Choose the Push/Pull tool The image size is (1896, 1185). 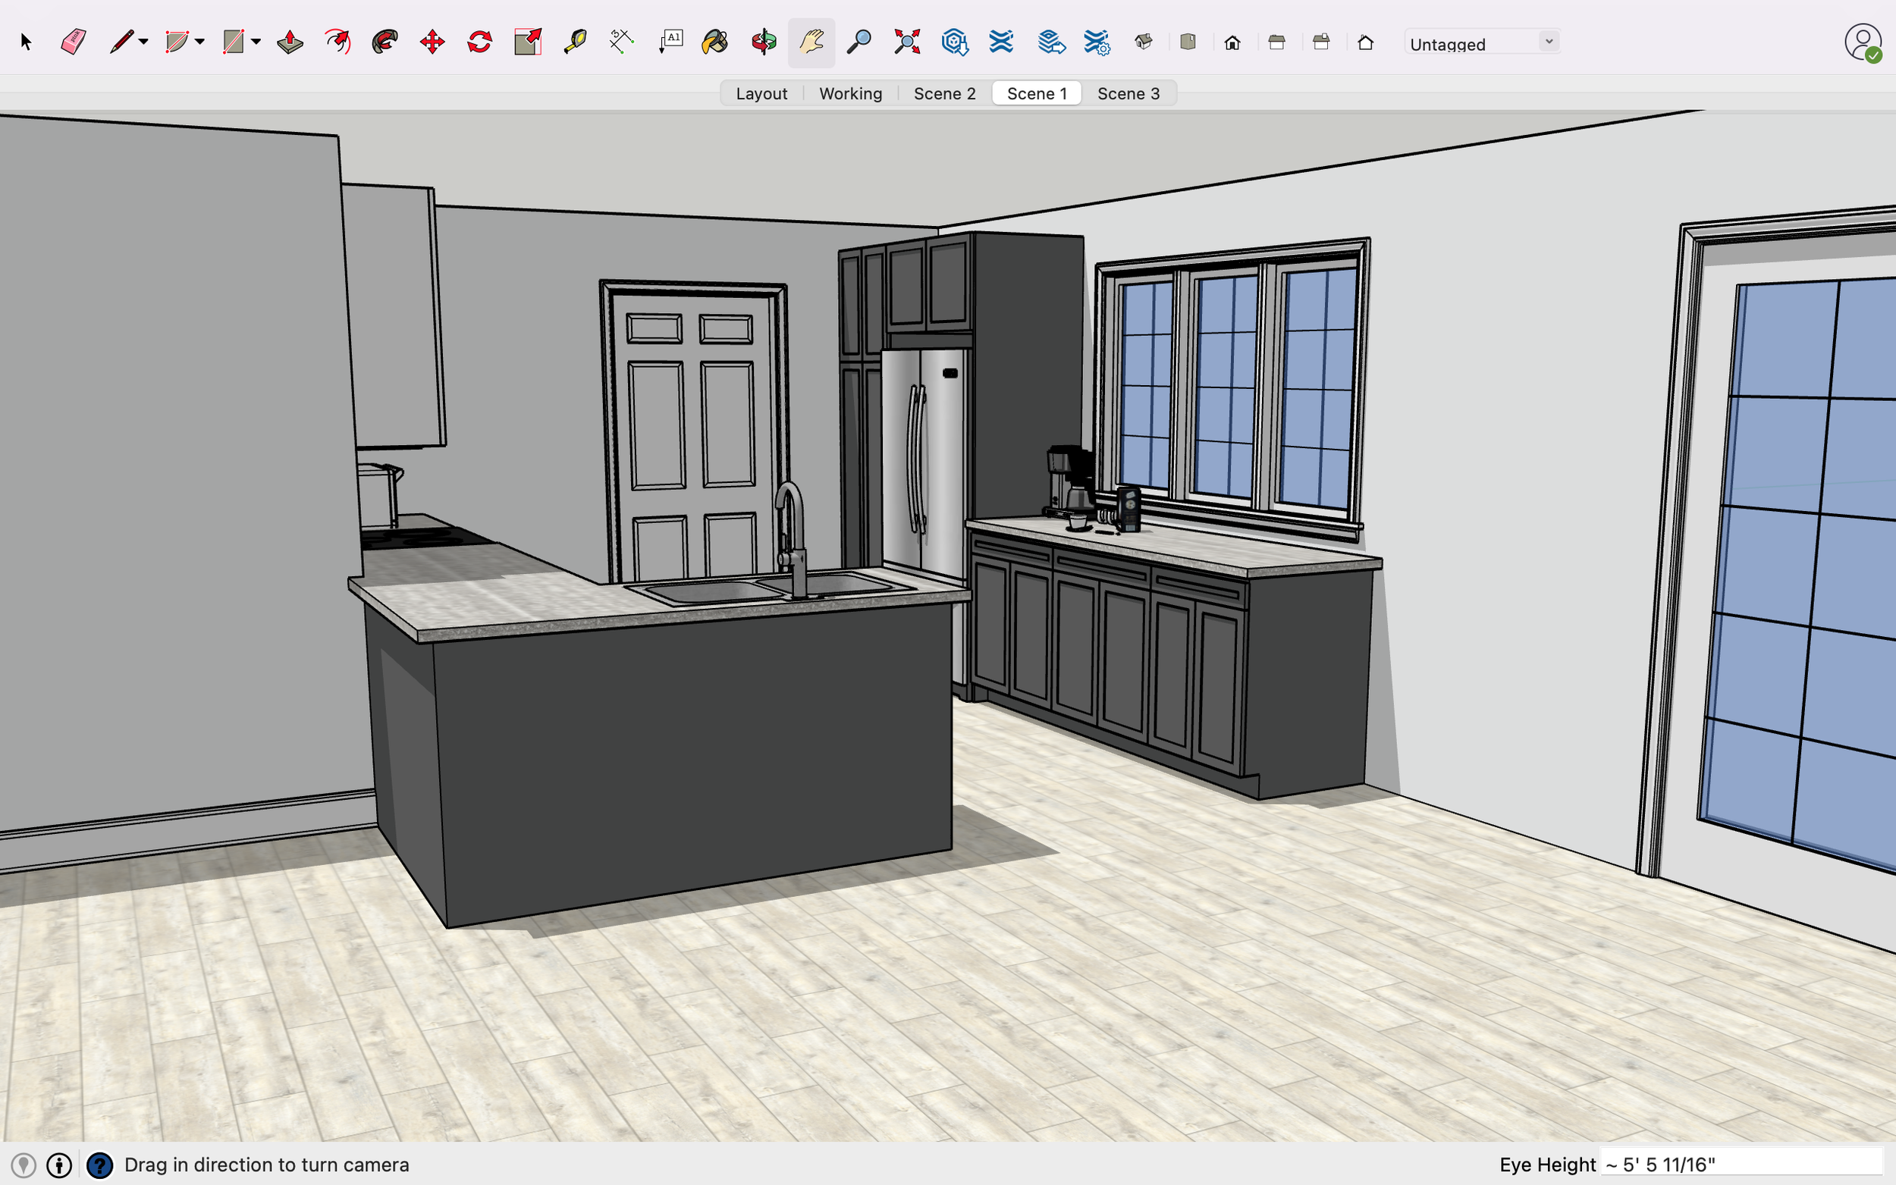(x=290, y=42)
